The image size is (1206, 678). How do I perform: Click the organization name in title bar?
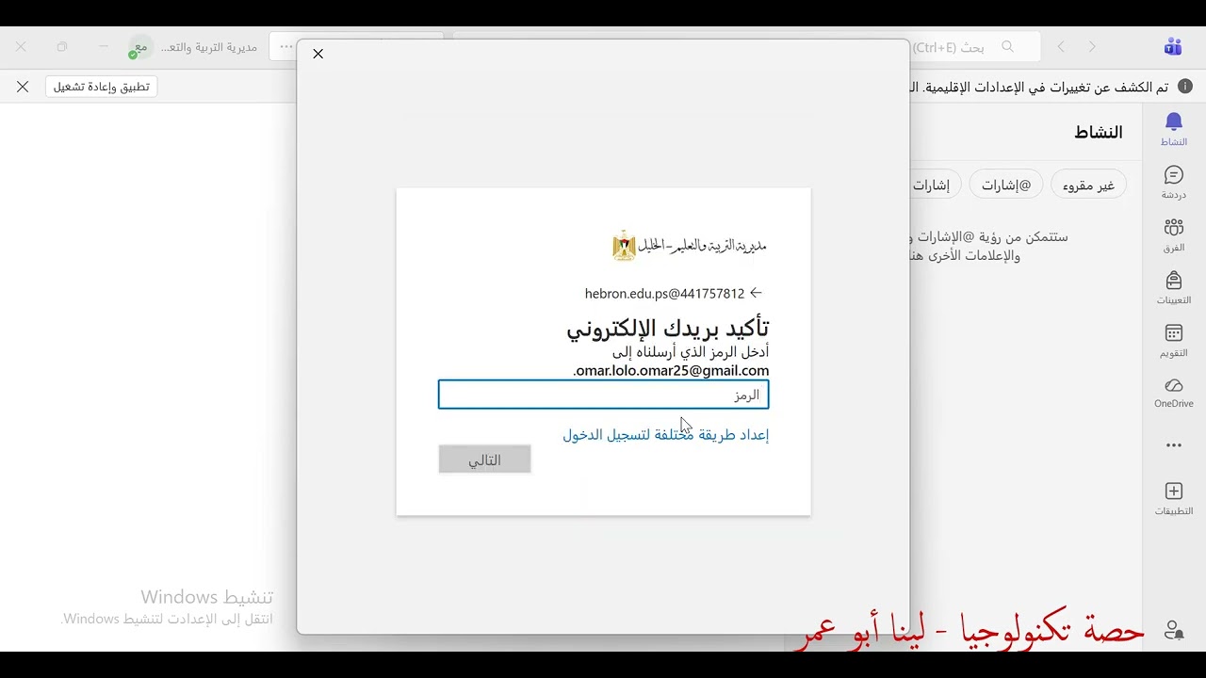209,47
